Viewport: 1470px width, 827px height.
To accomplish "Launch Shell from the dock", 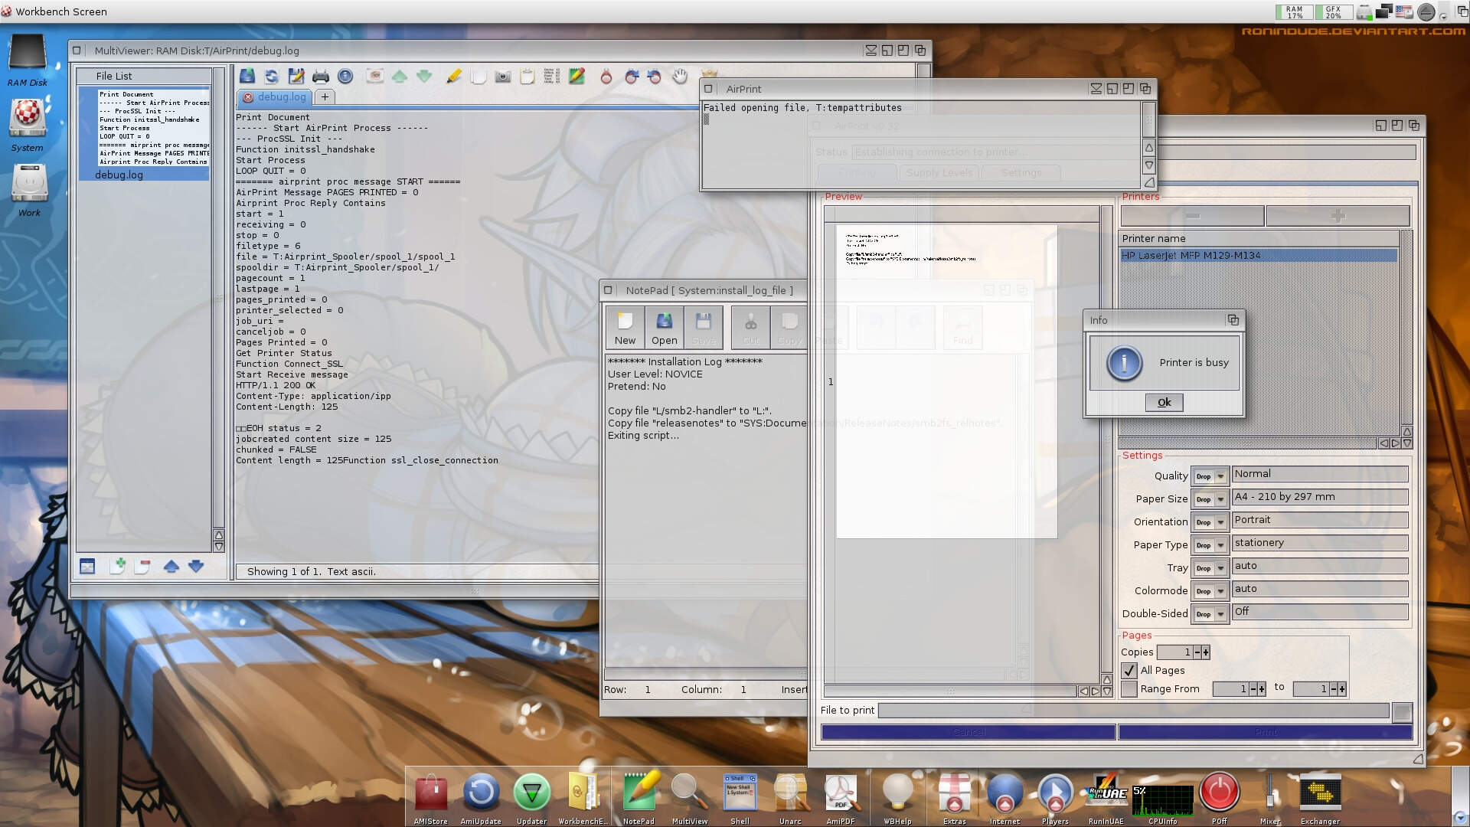I will pos(740,798).
